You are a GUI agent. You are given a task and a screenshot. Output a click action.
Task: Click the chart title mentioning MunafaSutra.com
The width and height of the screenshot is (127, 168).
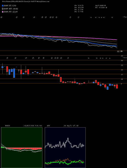[26, 2]
